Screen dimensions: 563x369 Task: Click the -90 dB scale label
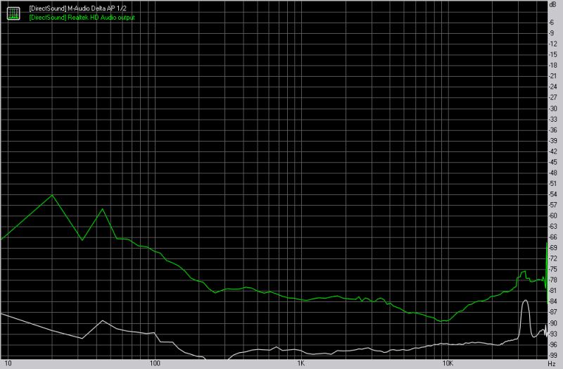553,323
